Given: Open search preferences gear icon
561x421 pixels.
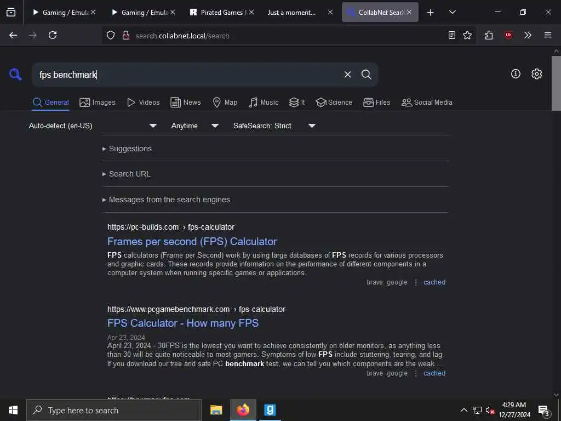Looking at the screenshot, I should pos(536,74).
